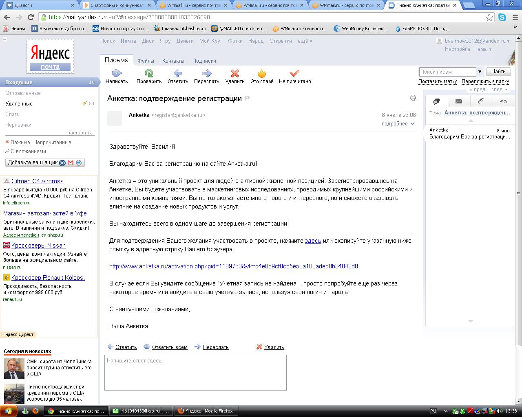Viewport: 522px width, 417px height.
Task: Go to next message with след.
Action: (500, 89)
